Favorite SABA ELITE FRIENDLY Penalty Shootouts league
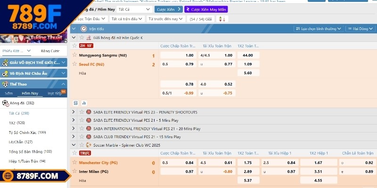Screen dimensions: 377x188 [x=82, y=112]
